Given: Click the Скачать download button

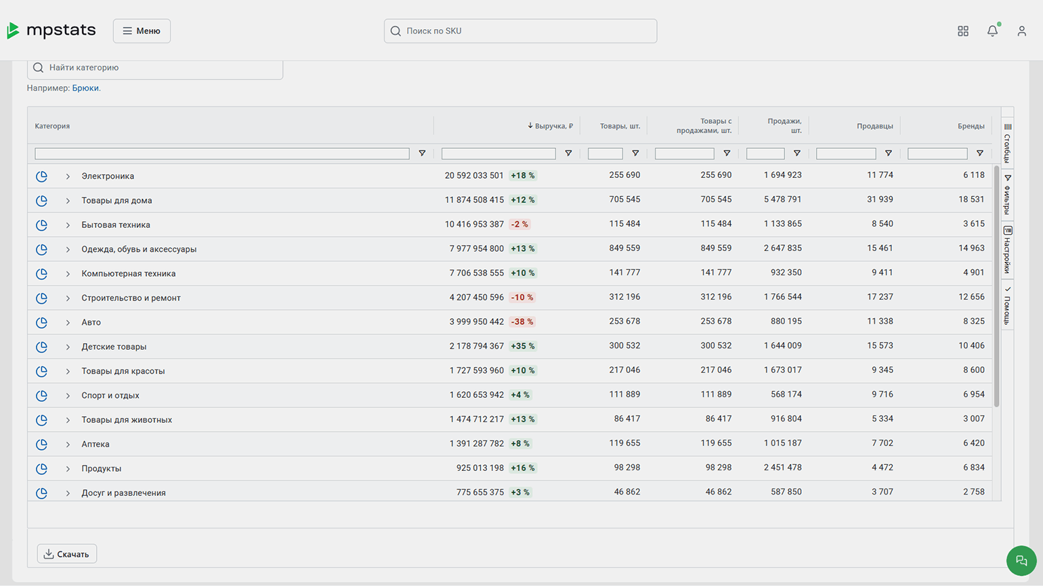Looking at the screenshot, I should point(67,554).
